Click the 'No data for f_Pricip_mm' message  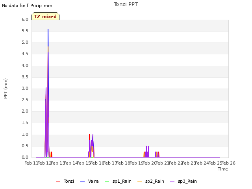pyautogui.click(x=27, y=6)
